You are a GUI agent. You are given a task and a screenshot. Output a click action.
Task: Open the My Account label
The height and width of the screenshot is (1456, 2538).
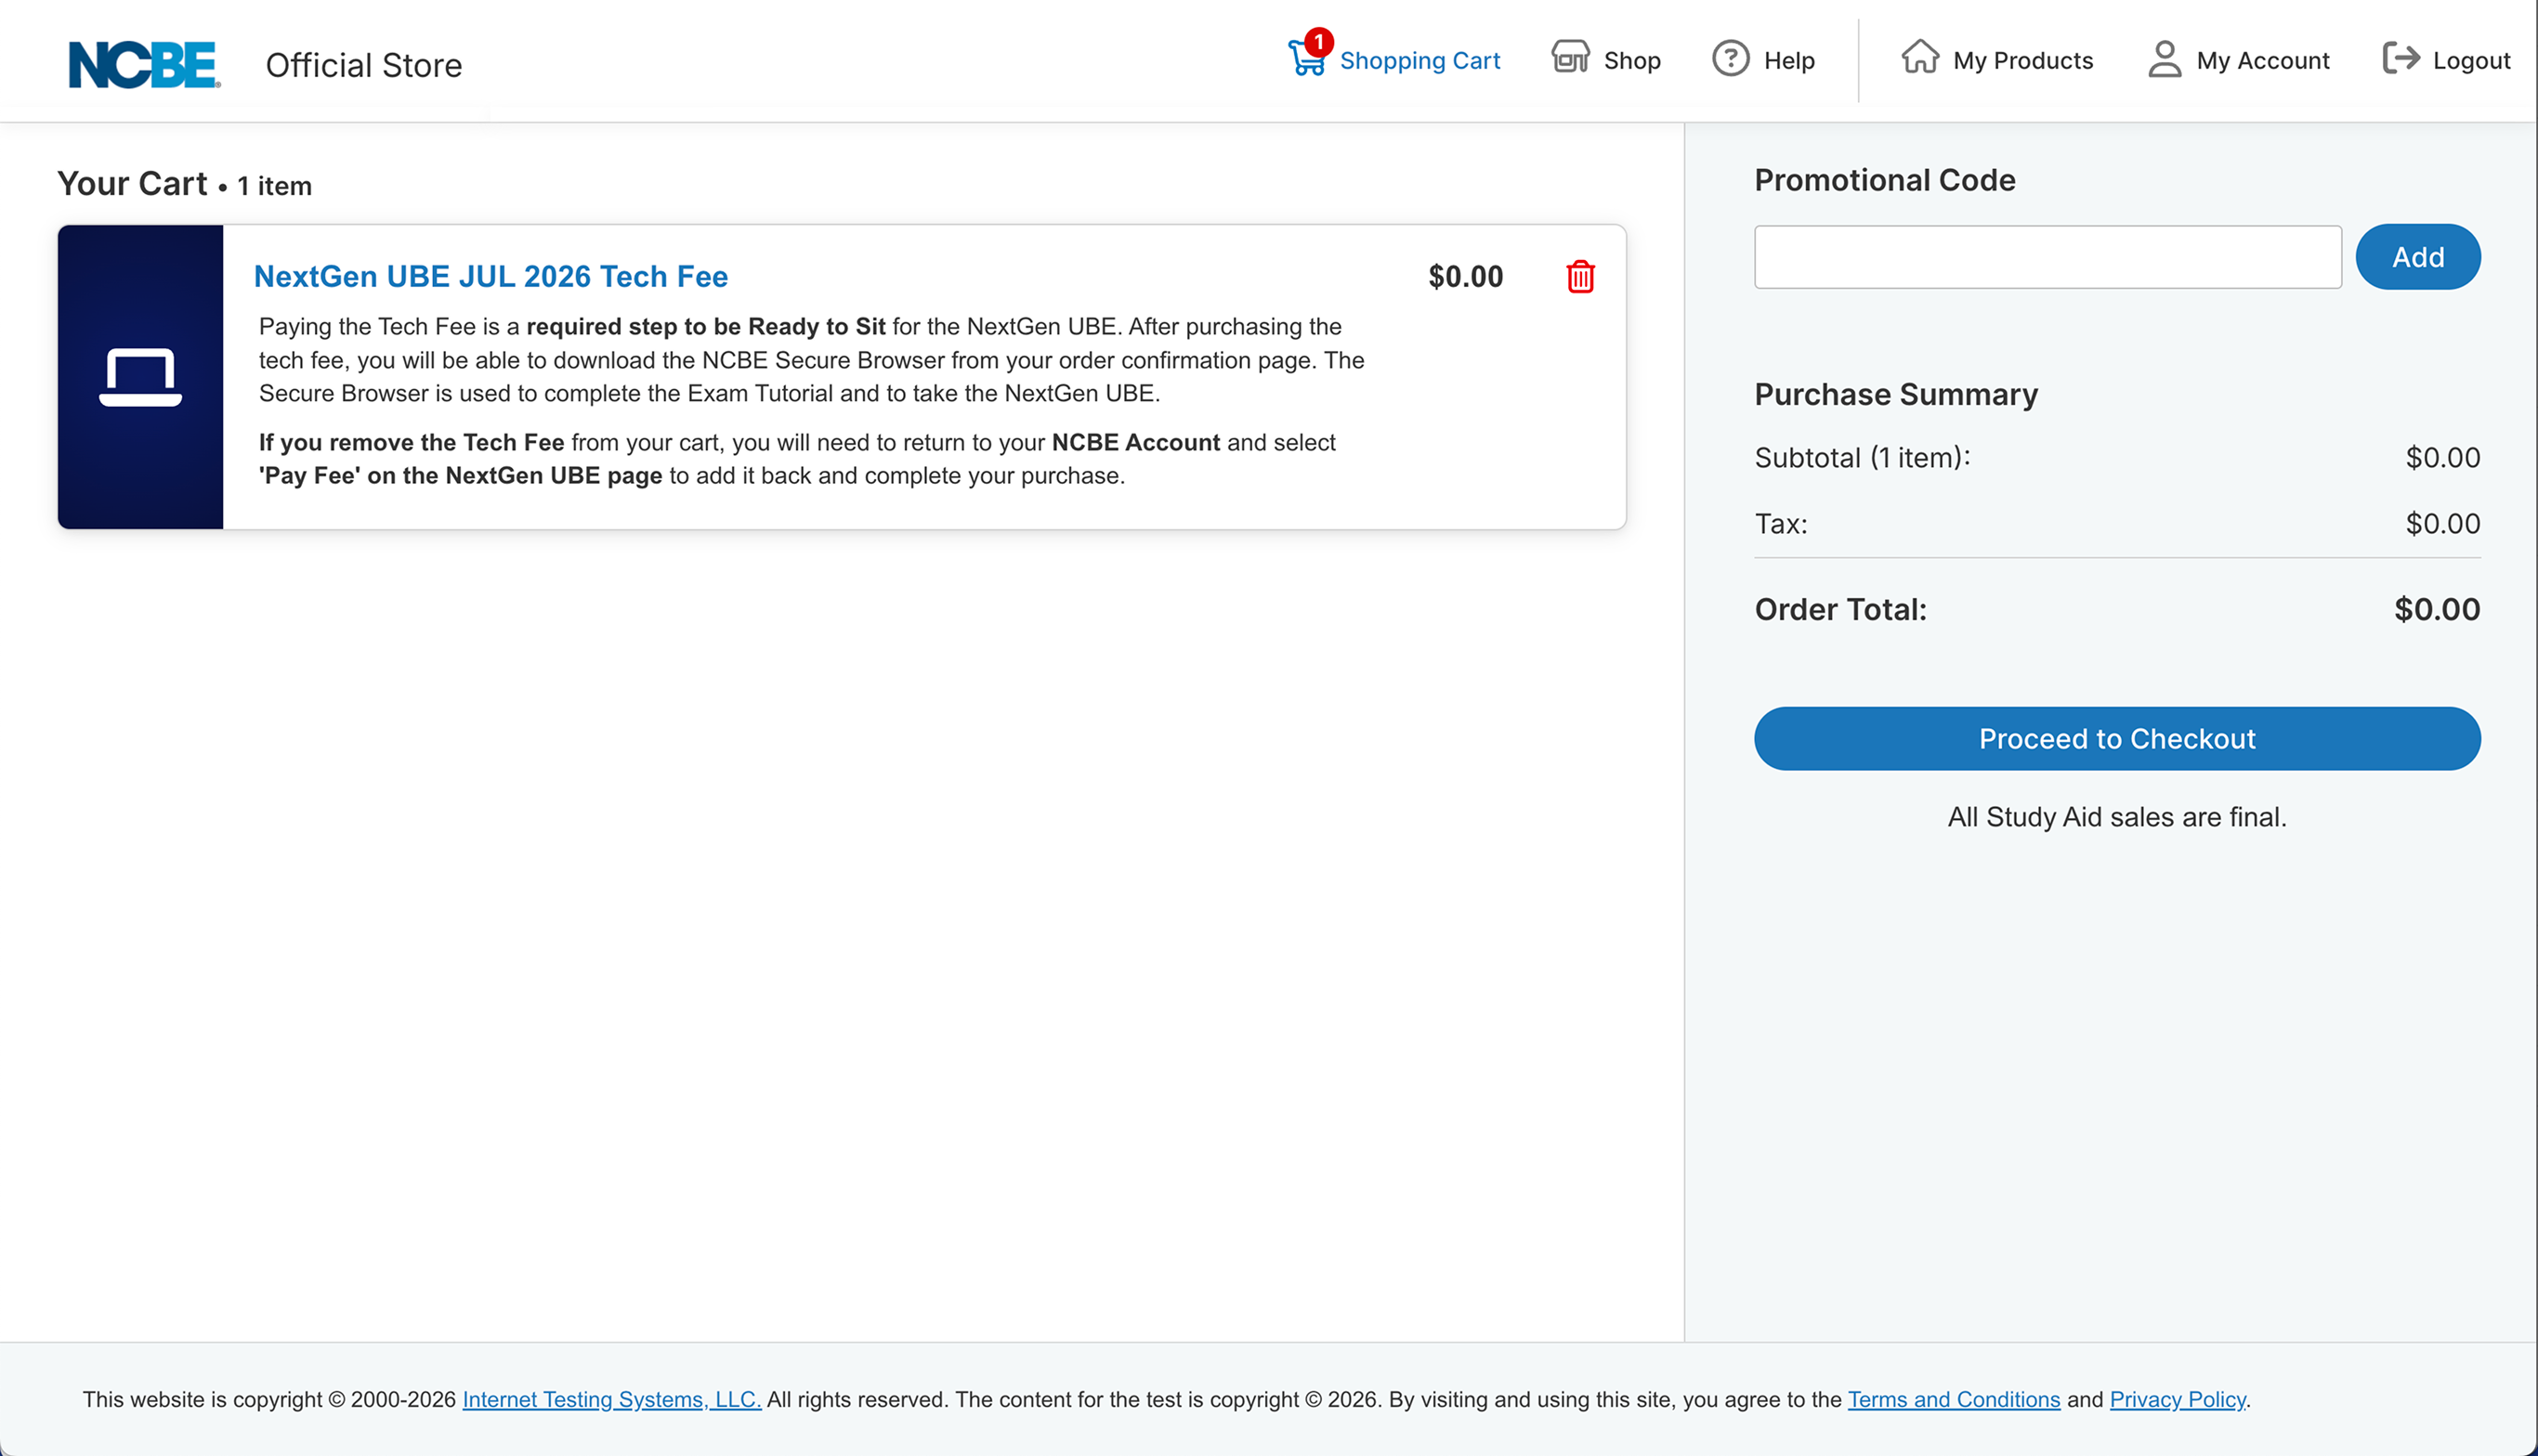2263,61
